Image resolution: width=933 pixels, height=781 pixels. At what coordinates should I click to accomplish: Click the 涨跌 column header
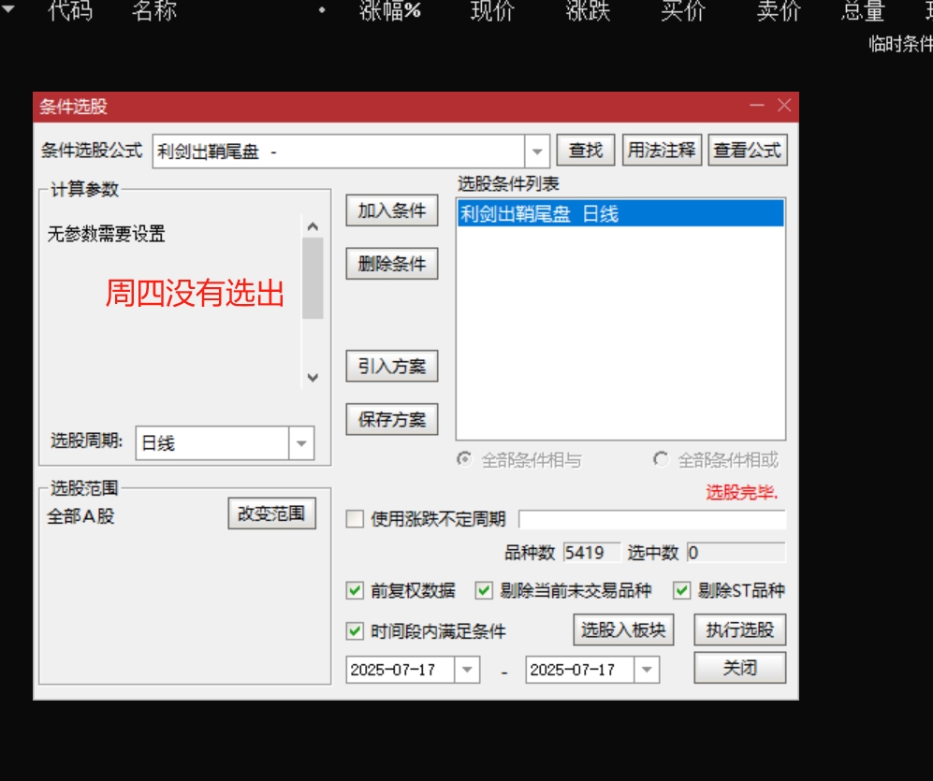tap(588, 10)
